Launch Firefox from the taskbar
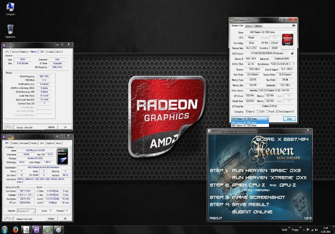The width and height of the screenshot is (335, 234). click(x=15, y=230)
